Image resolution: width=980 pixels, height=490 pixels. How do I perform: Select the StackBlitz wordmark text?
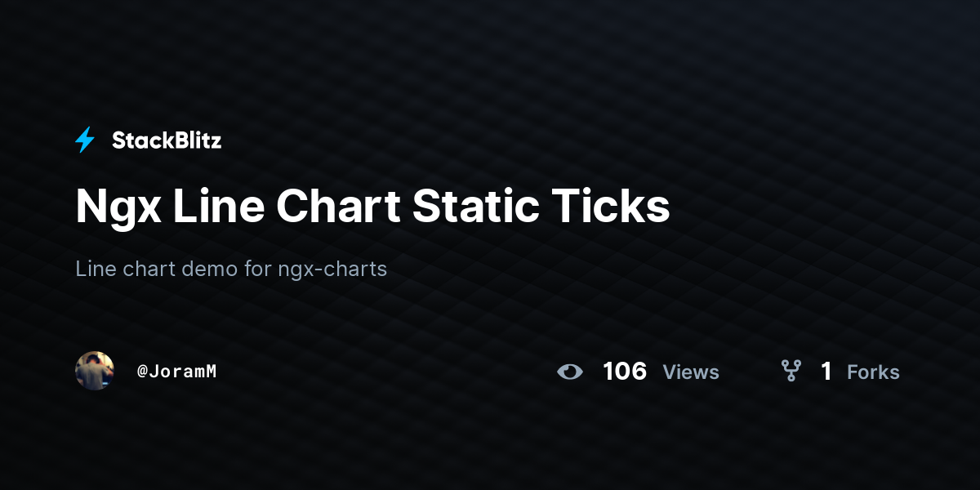pos(167,140)
